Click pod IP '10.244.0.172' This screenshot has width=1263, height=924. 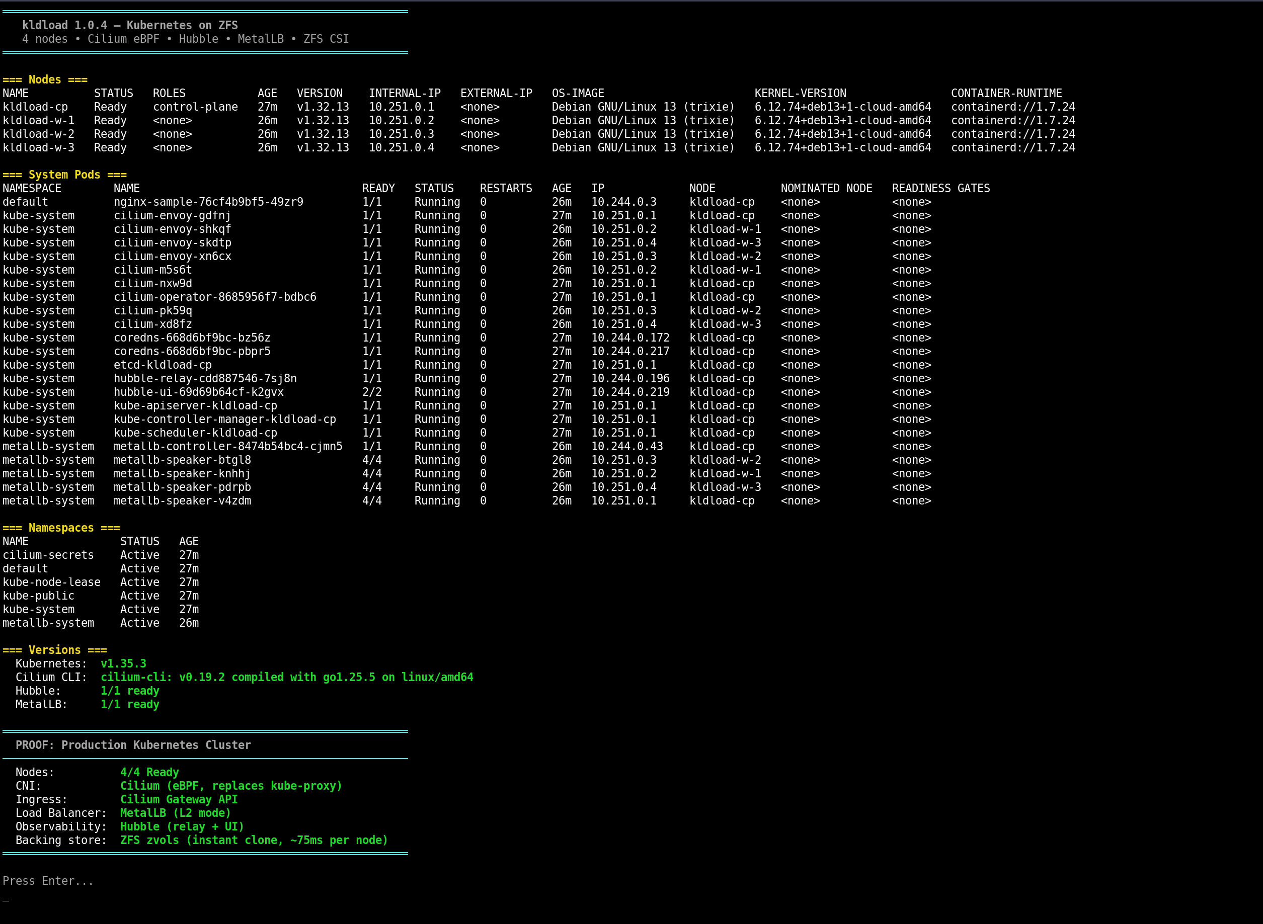pos(630,338)
